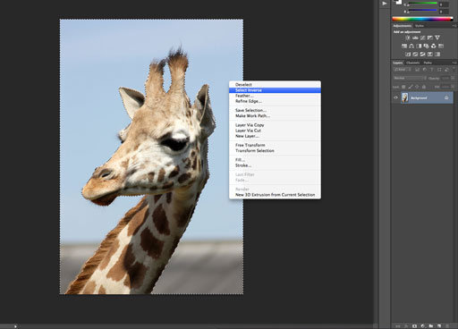This screenshot has height=329, width=458.
Task: Click the layer mask icon at panel bottom
Action: [414, 326]
